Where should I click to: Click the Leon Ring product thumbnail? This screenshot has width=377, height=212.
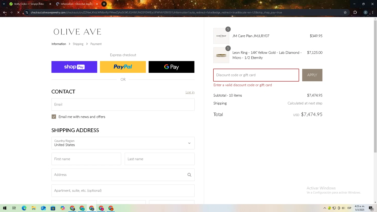[x=221, y=55]
